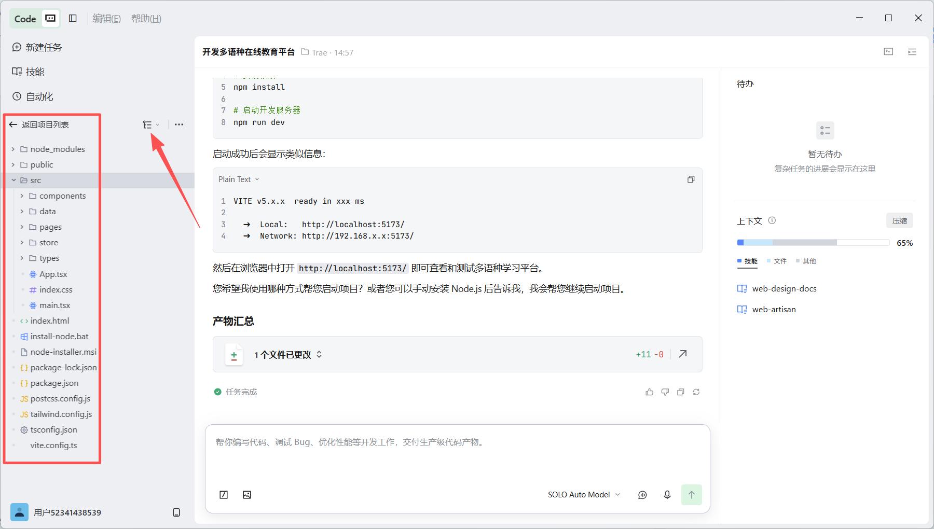Copy the response message
This screenshot has width=934, height=529.
click(x=680, y=392)
